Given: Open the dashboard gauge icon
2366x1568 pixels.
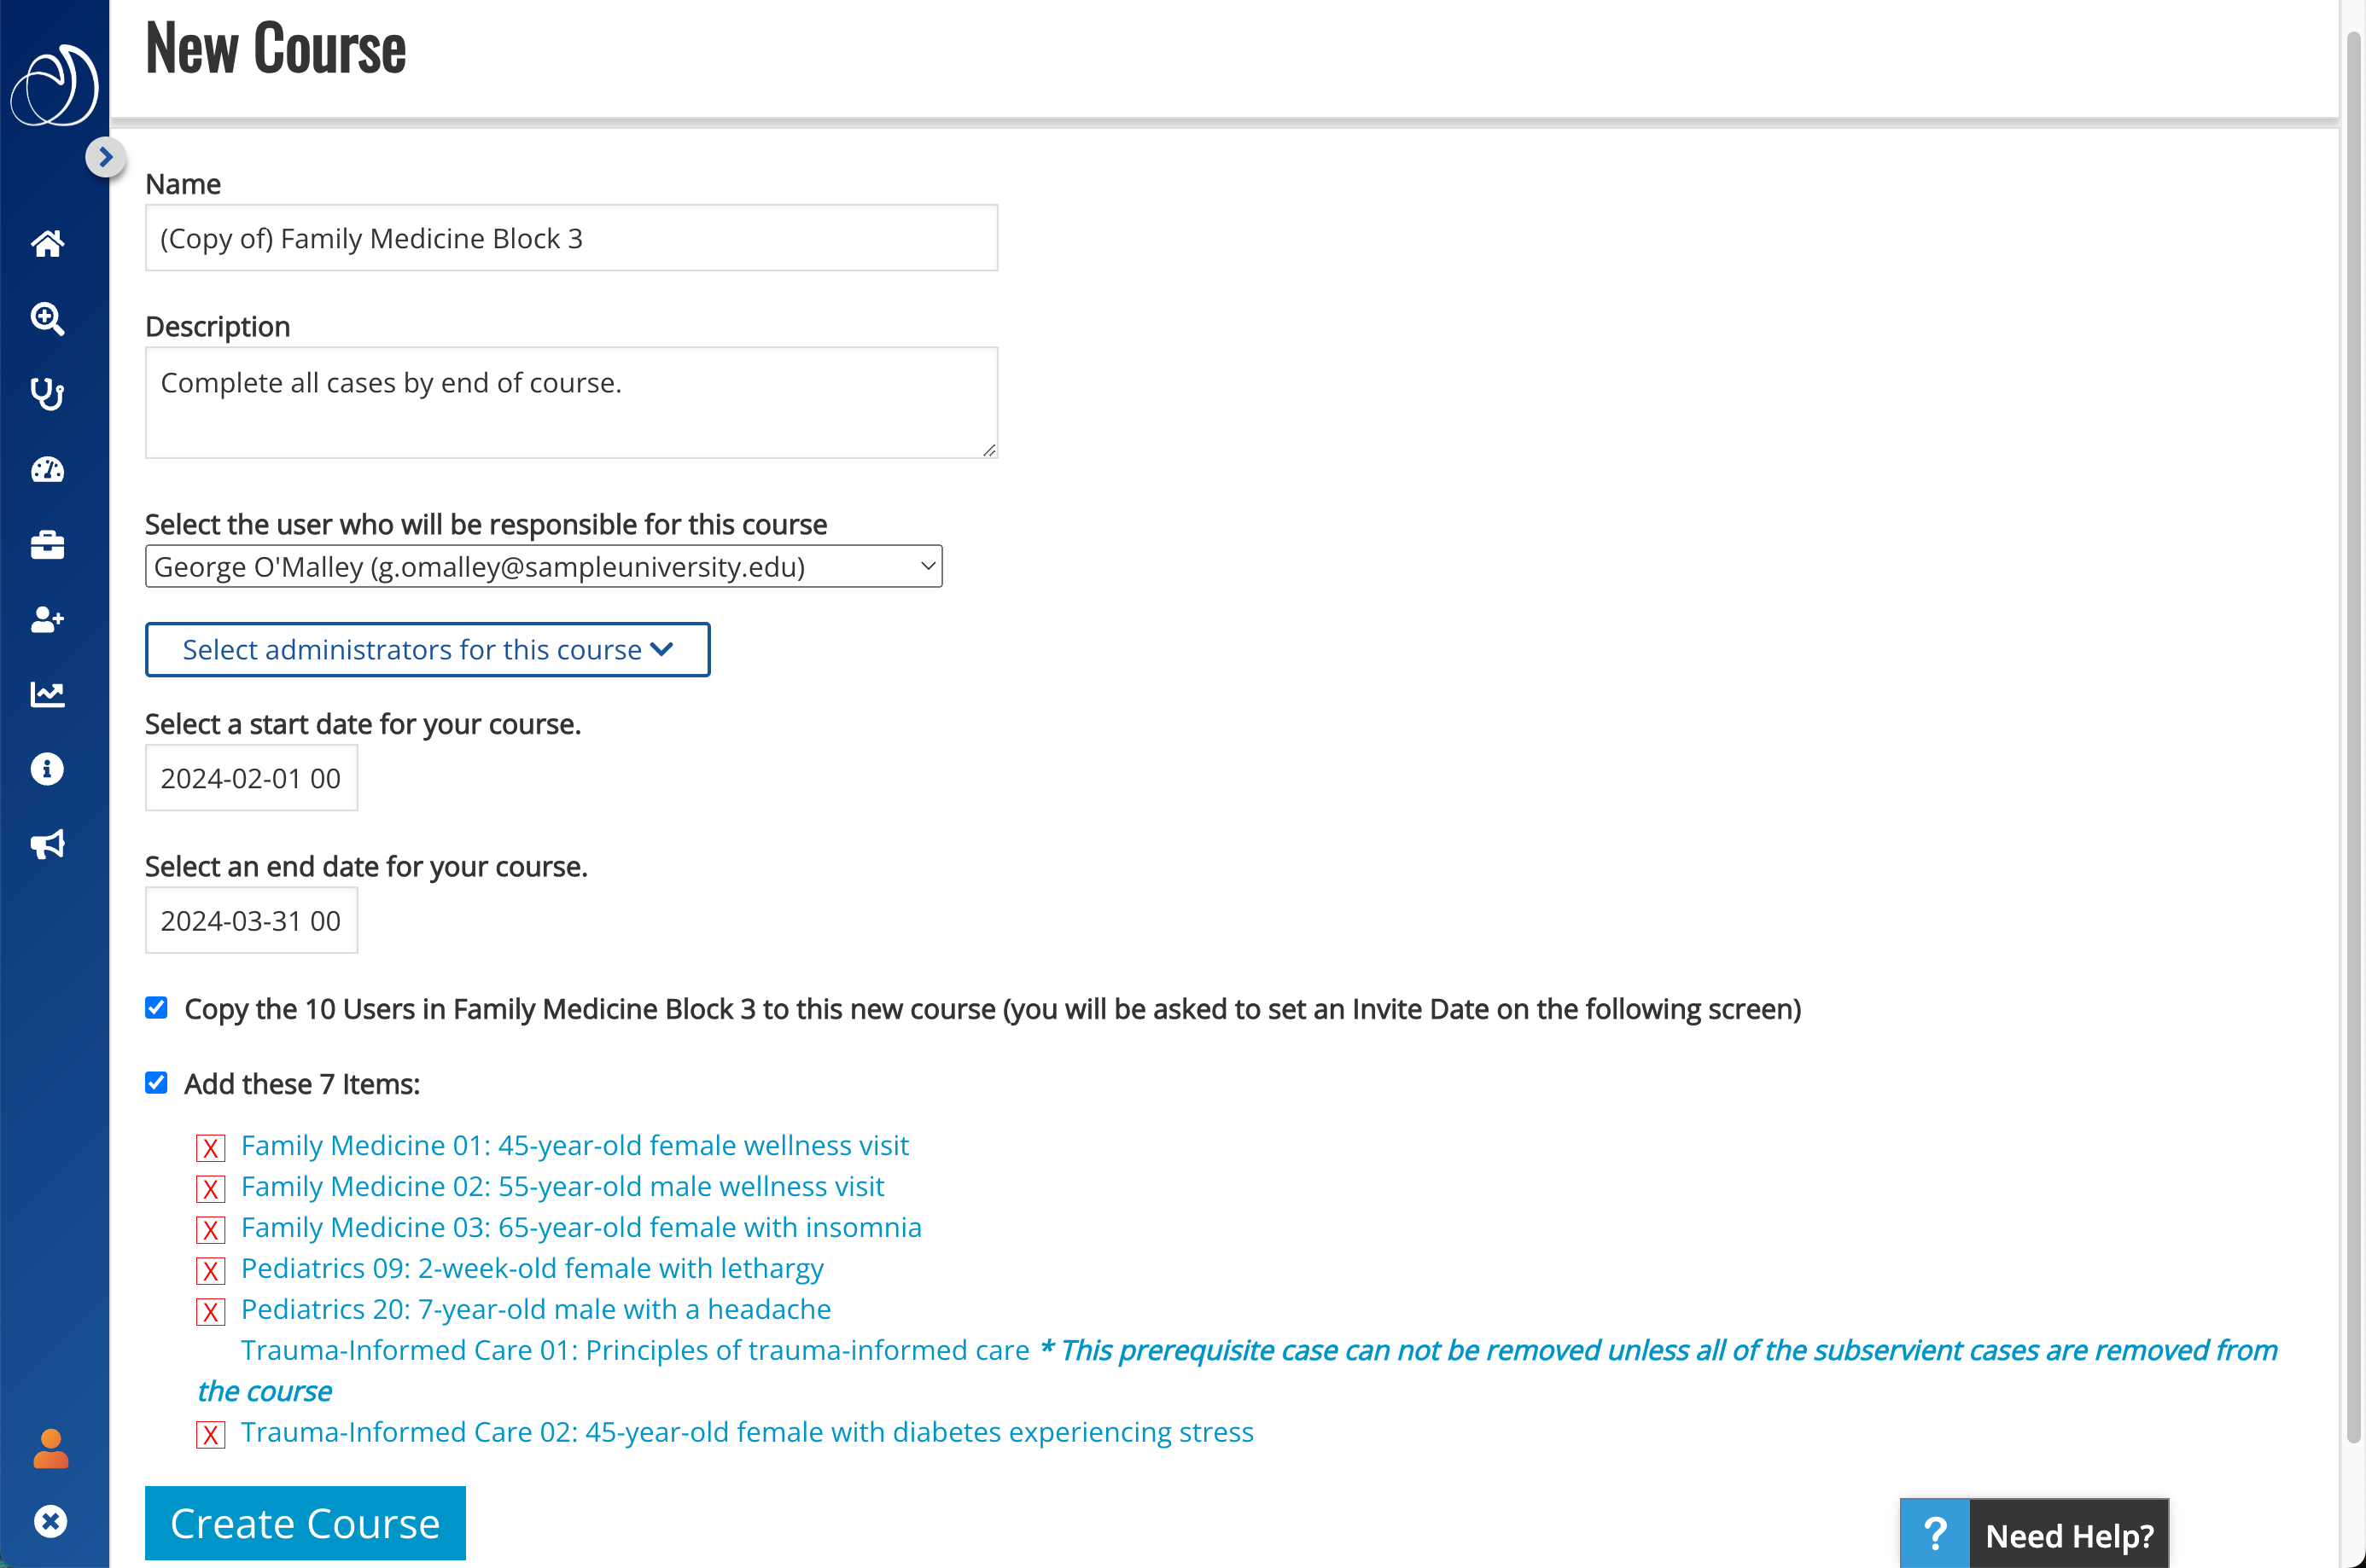Looking at the screenshot, I should tap(47, 469).
